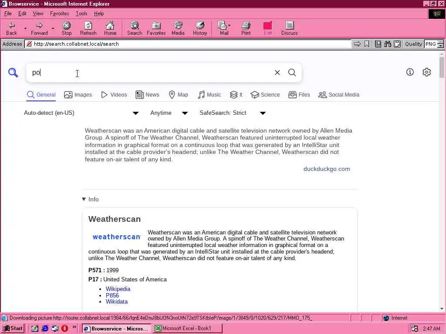This screenshot has width=446, height=334.
Task: Switch to the Science search tab
Action: [265, 95]
